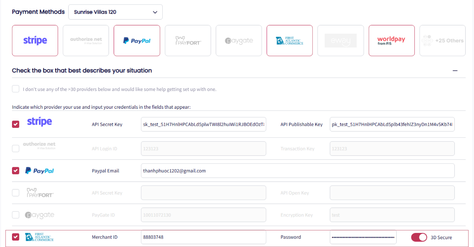
Task: Select the Paygate payment card
Action: tap(239, 40)
